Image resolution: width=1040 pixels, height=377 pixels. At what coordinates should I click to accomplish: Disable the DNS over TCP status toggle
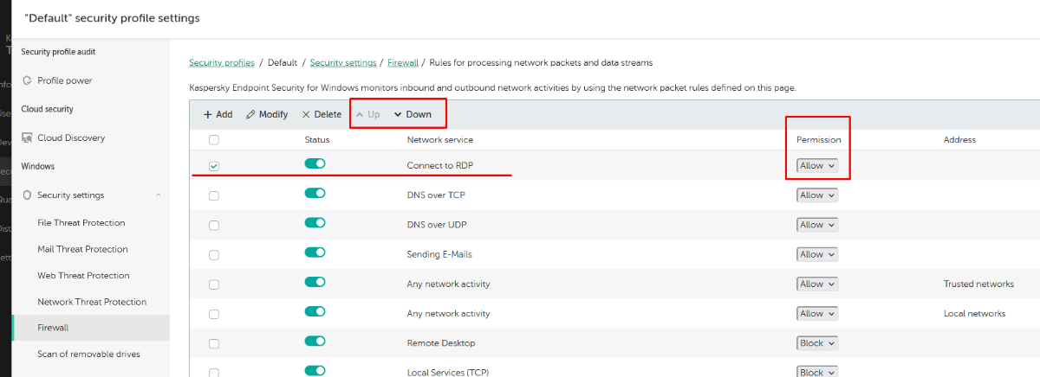coord(315,193)
